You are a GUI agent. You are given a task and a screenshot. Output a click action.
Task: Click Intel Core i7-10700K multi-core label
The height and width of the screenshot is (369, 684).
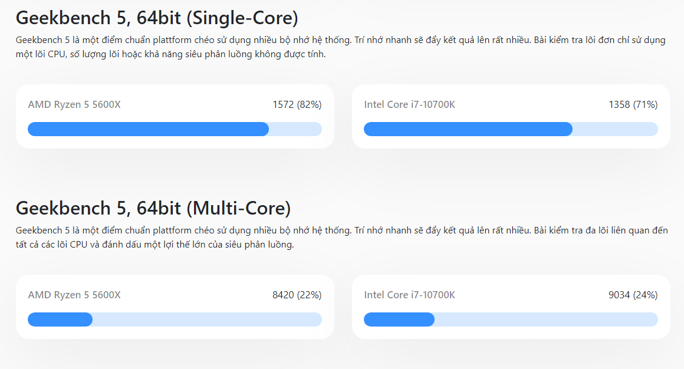point(410,295)
